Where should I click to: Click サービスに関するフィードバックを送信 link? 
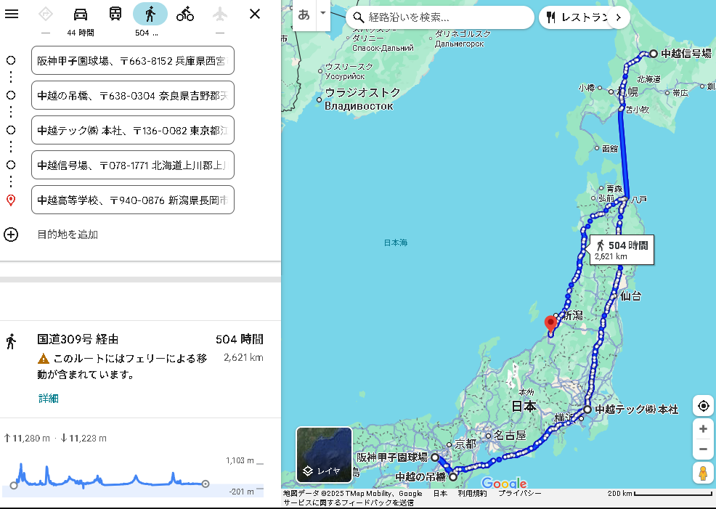[348, 502]
